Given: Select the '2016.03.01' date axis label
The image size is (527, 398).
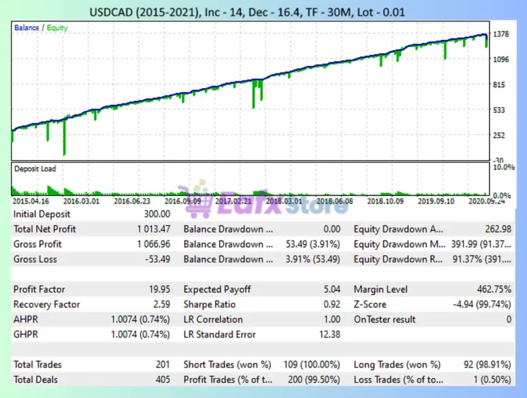Looking at the screenshot, I should [81, 201].
